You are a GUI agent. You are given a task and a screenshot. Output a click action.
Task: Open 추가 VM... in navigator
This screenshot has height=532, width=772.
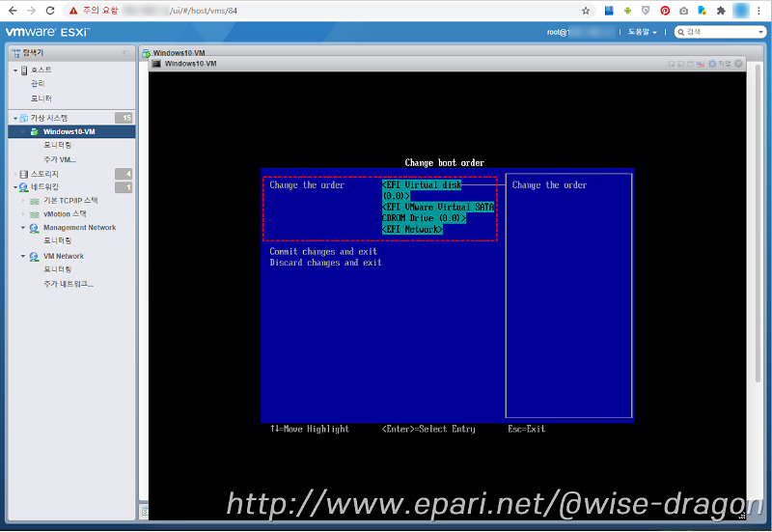60,159
